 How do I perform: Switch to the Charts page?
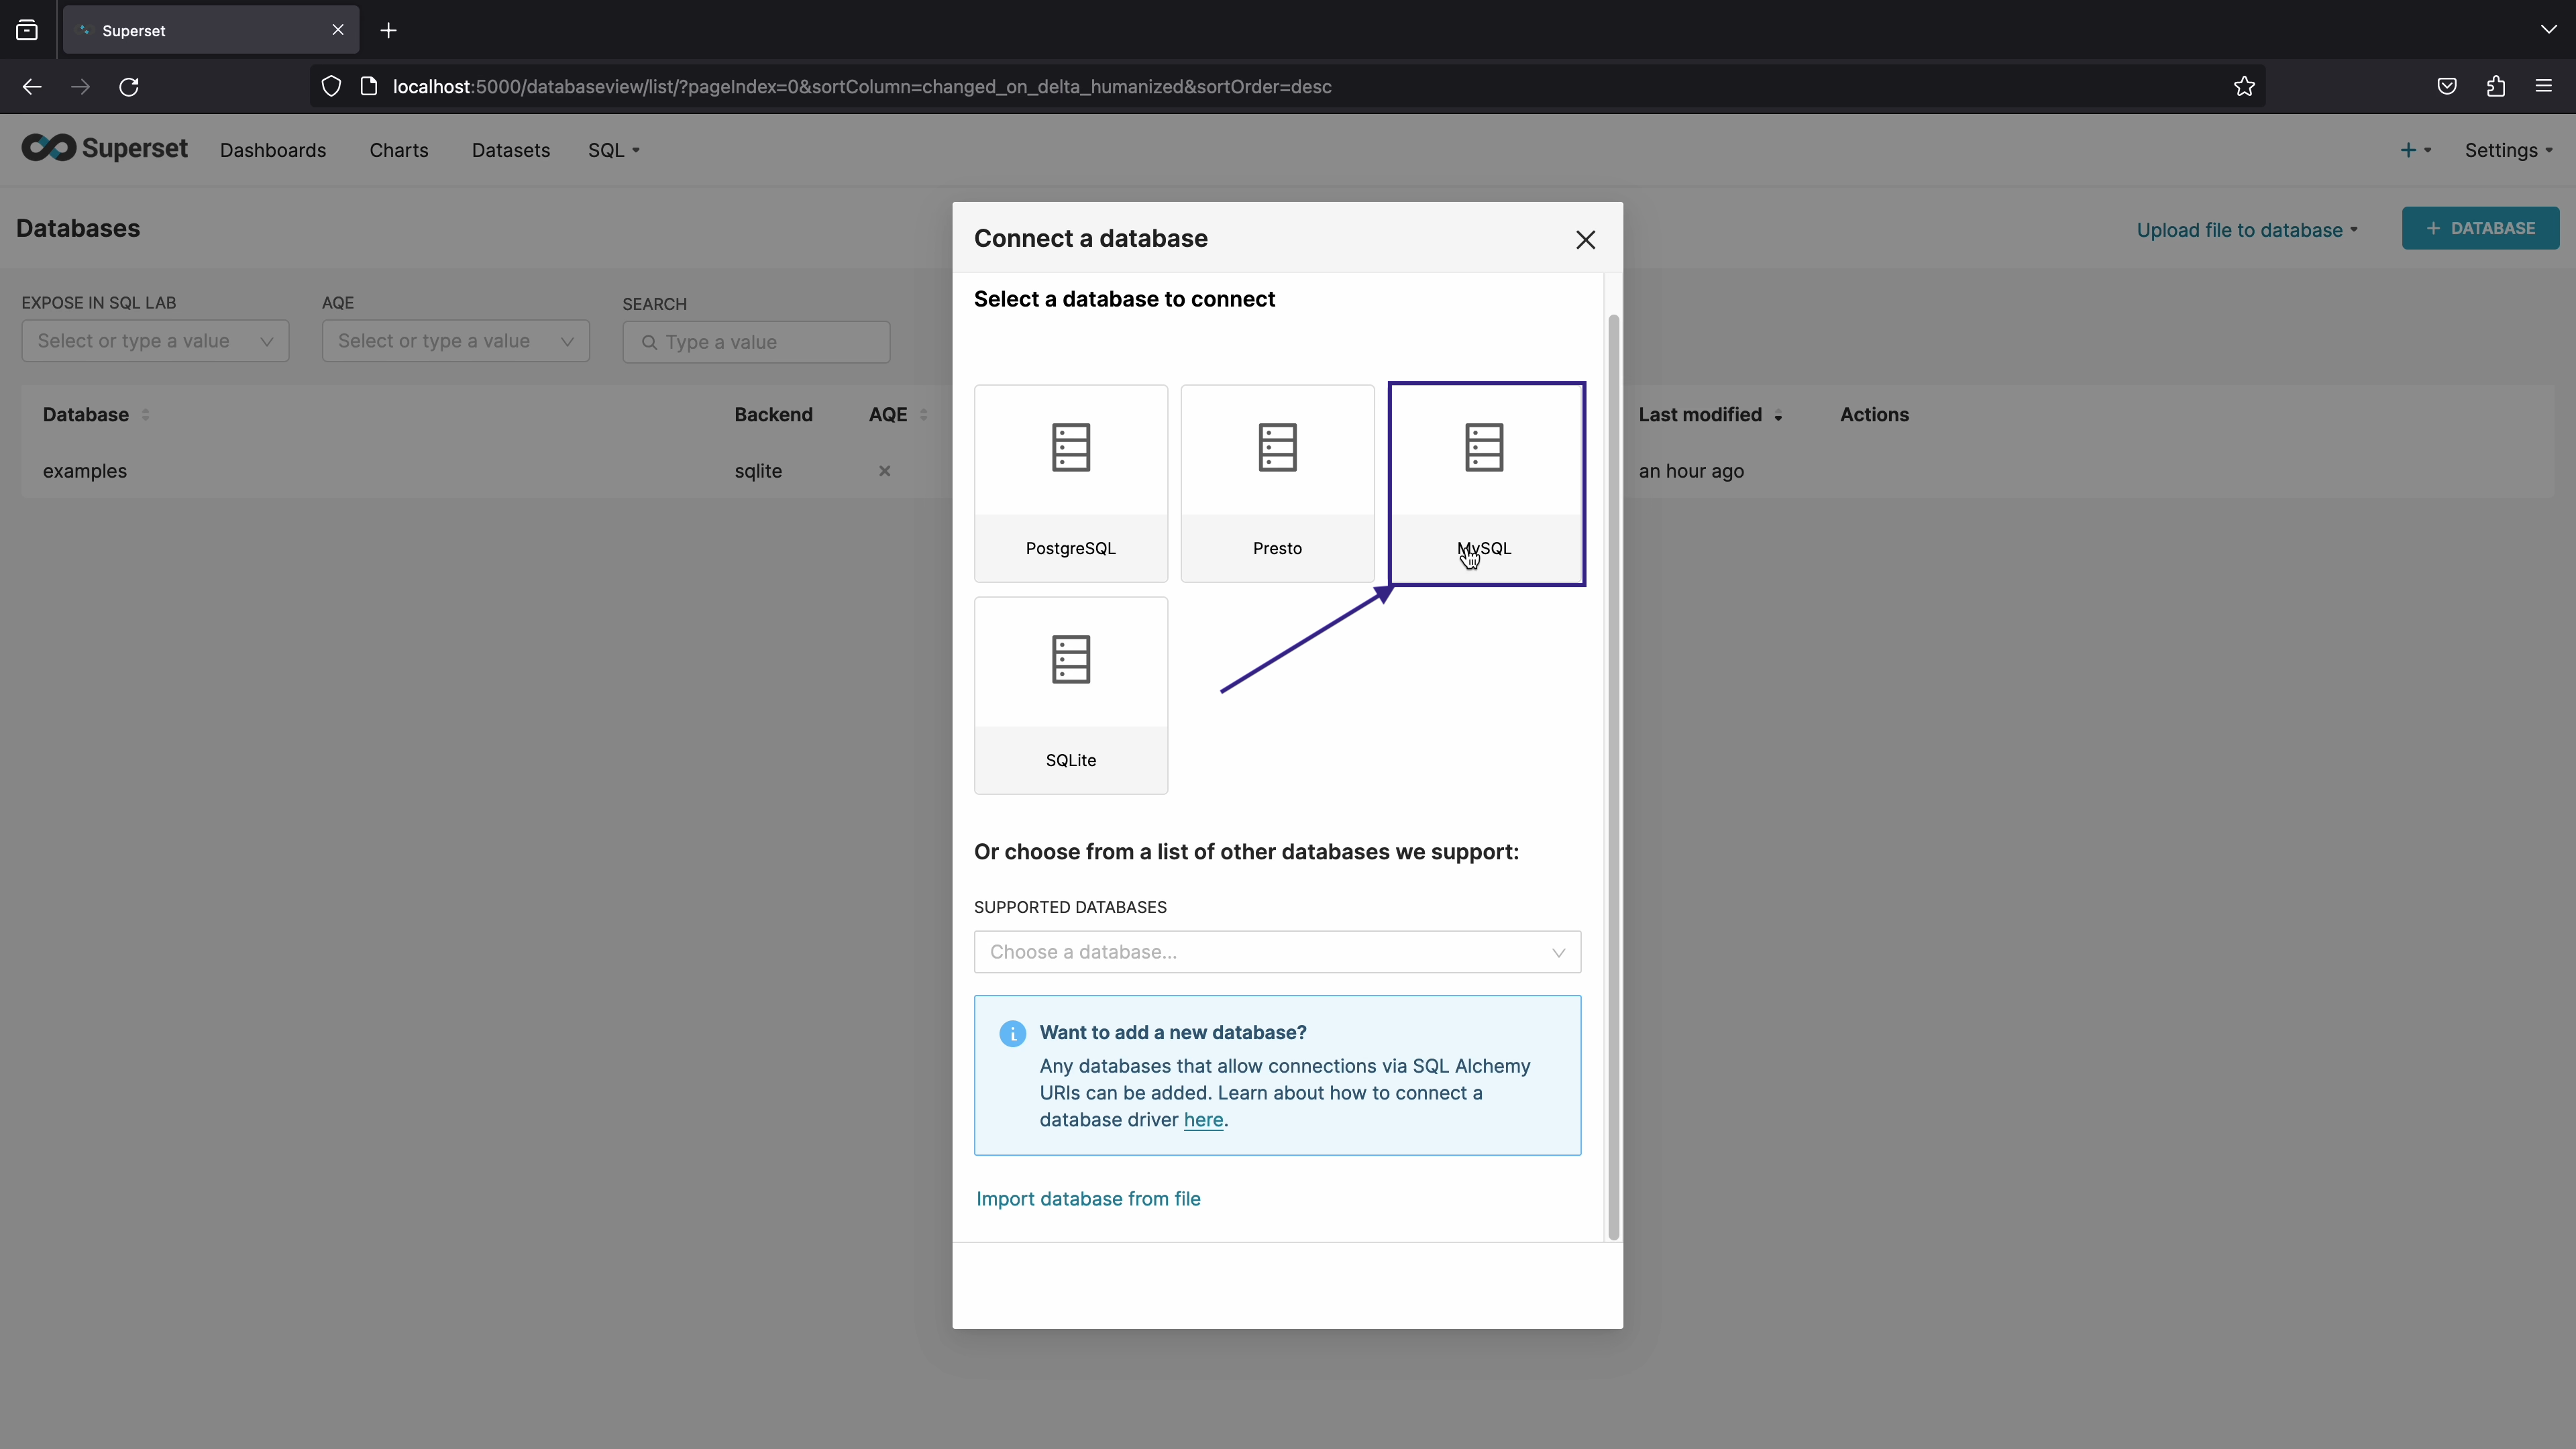pos(398,150)
